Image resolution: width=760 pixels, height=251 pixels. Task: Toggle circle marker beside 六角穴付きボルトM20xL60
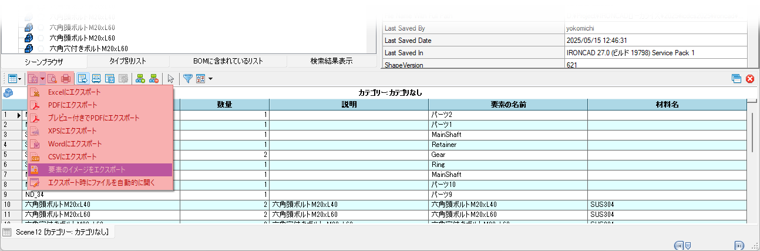[x=41, y=48]
